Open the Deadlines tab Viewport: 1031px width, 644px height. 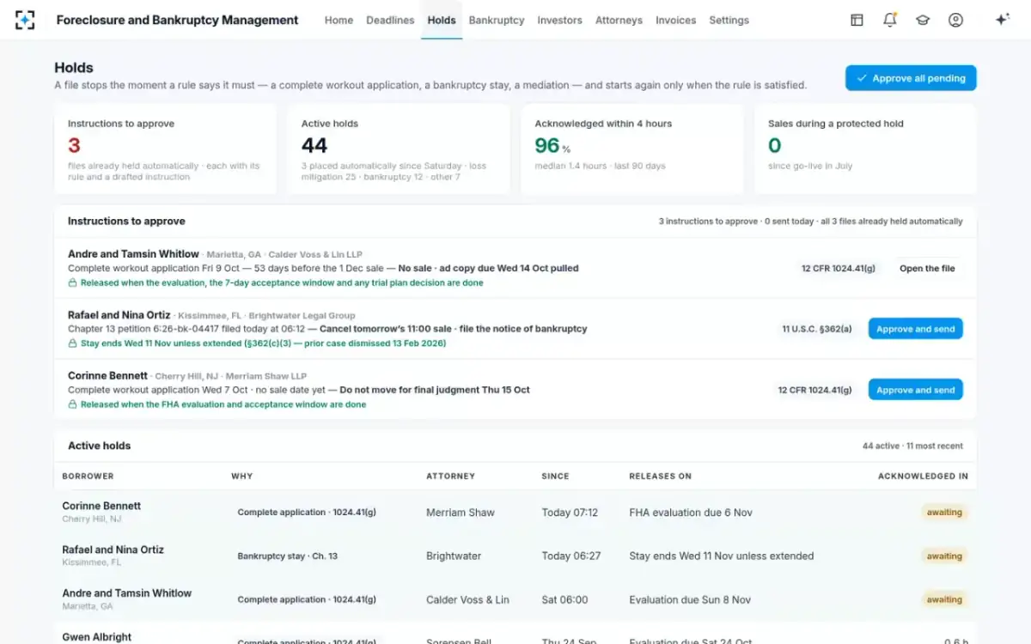point(390,20)
